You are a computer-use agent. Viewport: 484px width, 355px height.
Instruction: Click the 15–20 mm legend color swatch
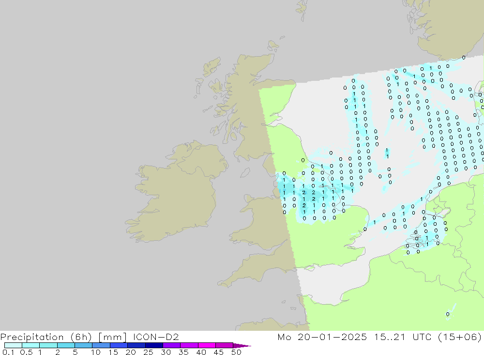(x=119, y=345)
